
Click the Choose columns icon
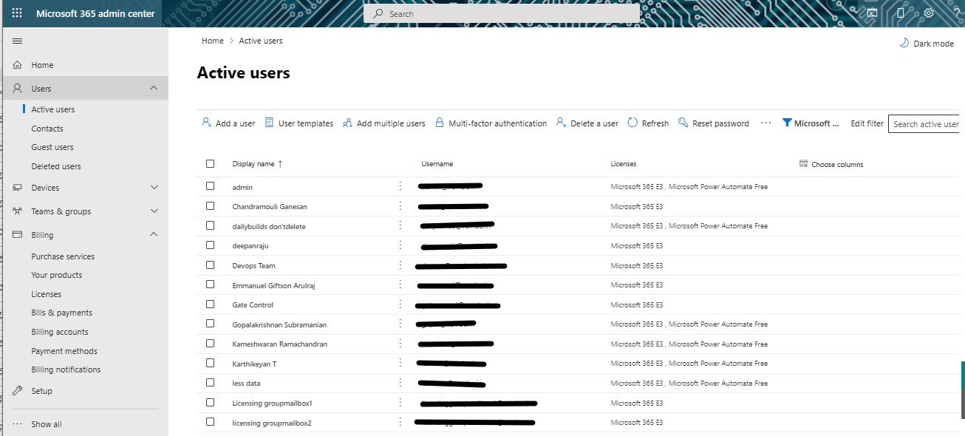[804, 163]
